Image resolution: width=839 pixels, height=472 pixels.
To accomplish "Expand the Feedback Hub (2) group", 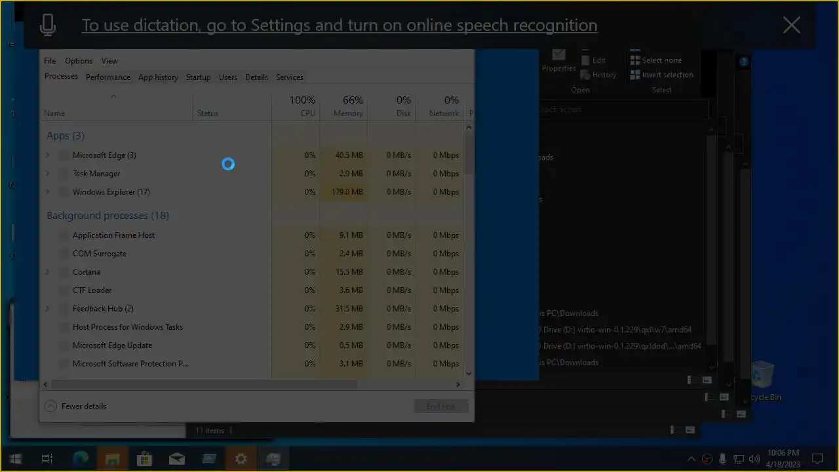I will click(47, 309).
